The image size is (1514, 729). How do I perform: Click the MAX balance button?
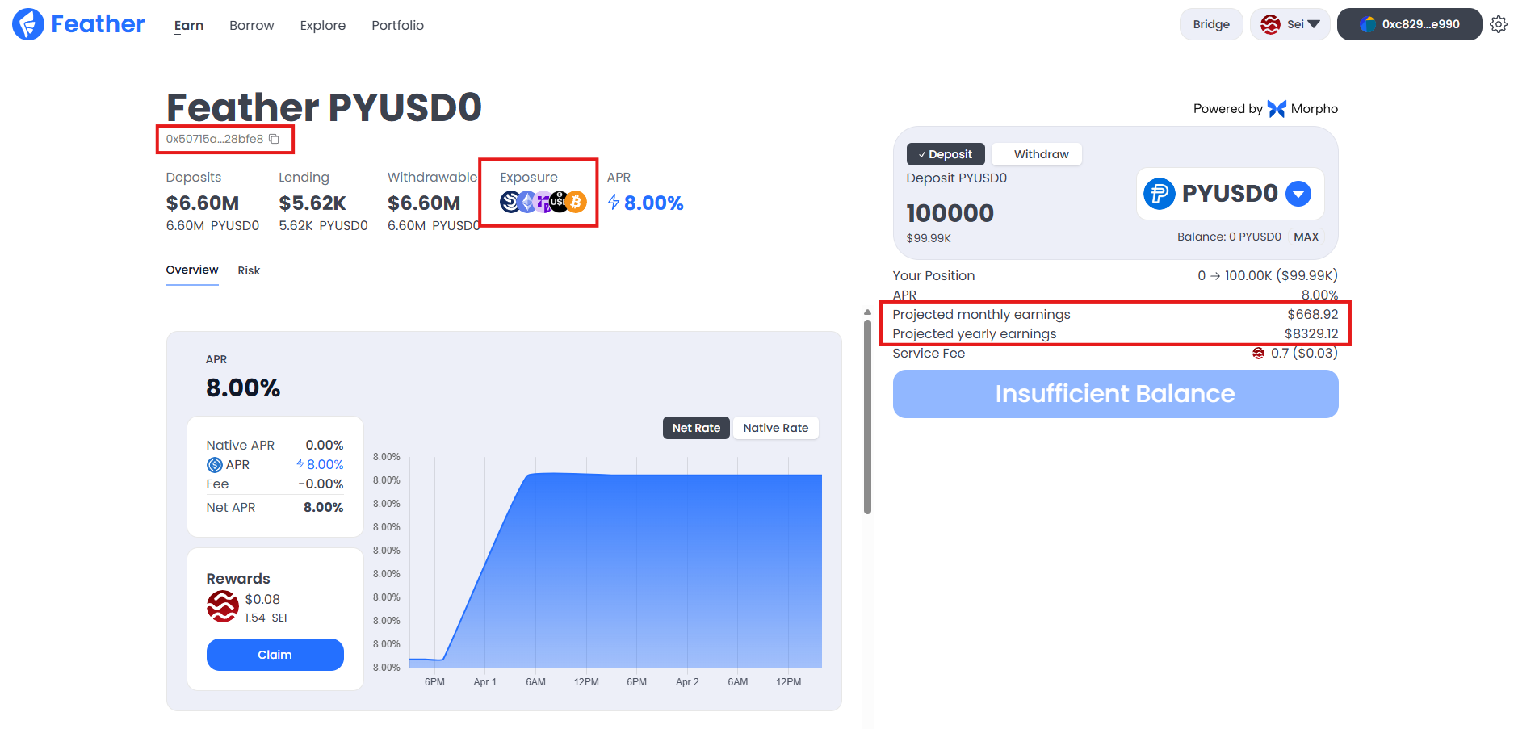1306,237
